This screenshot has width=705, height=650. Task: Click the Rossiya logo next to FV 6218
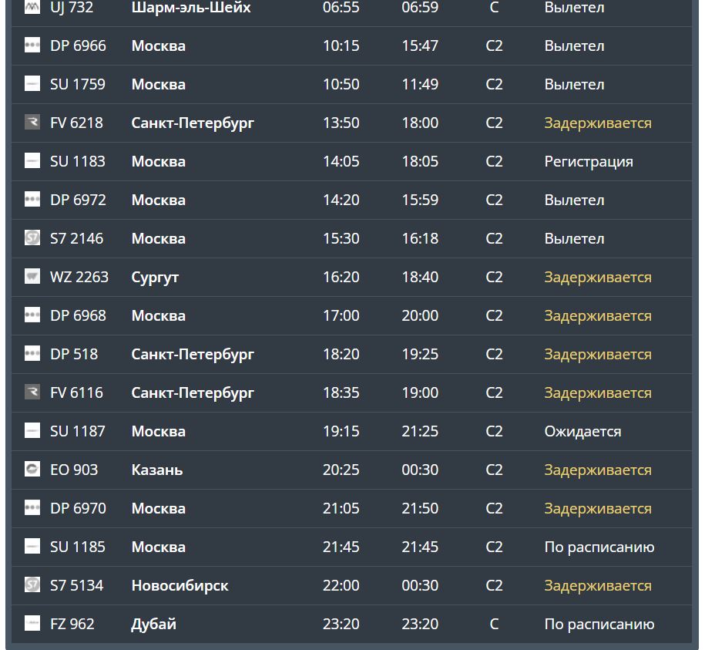(32, 123)
